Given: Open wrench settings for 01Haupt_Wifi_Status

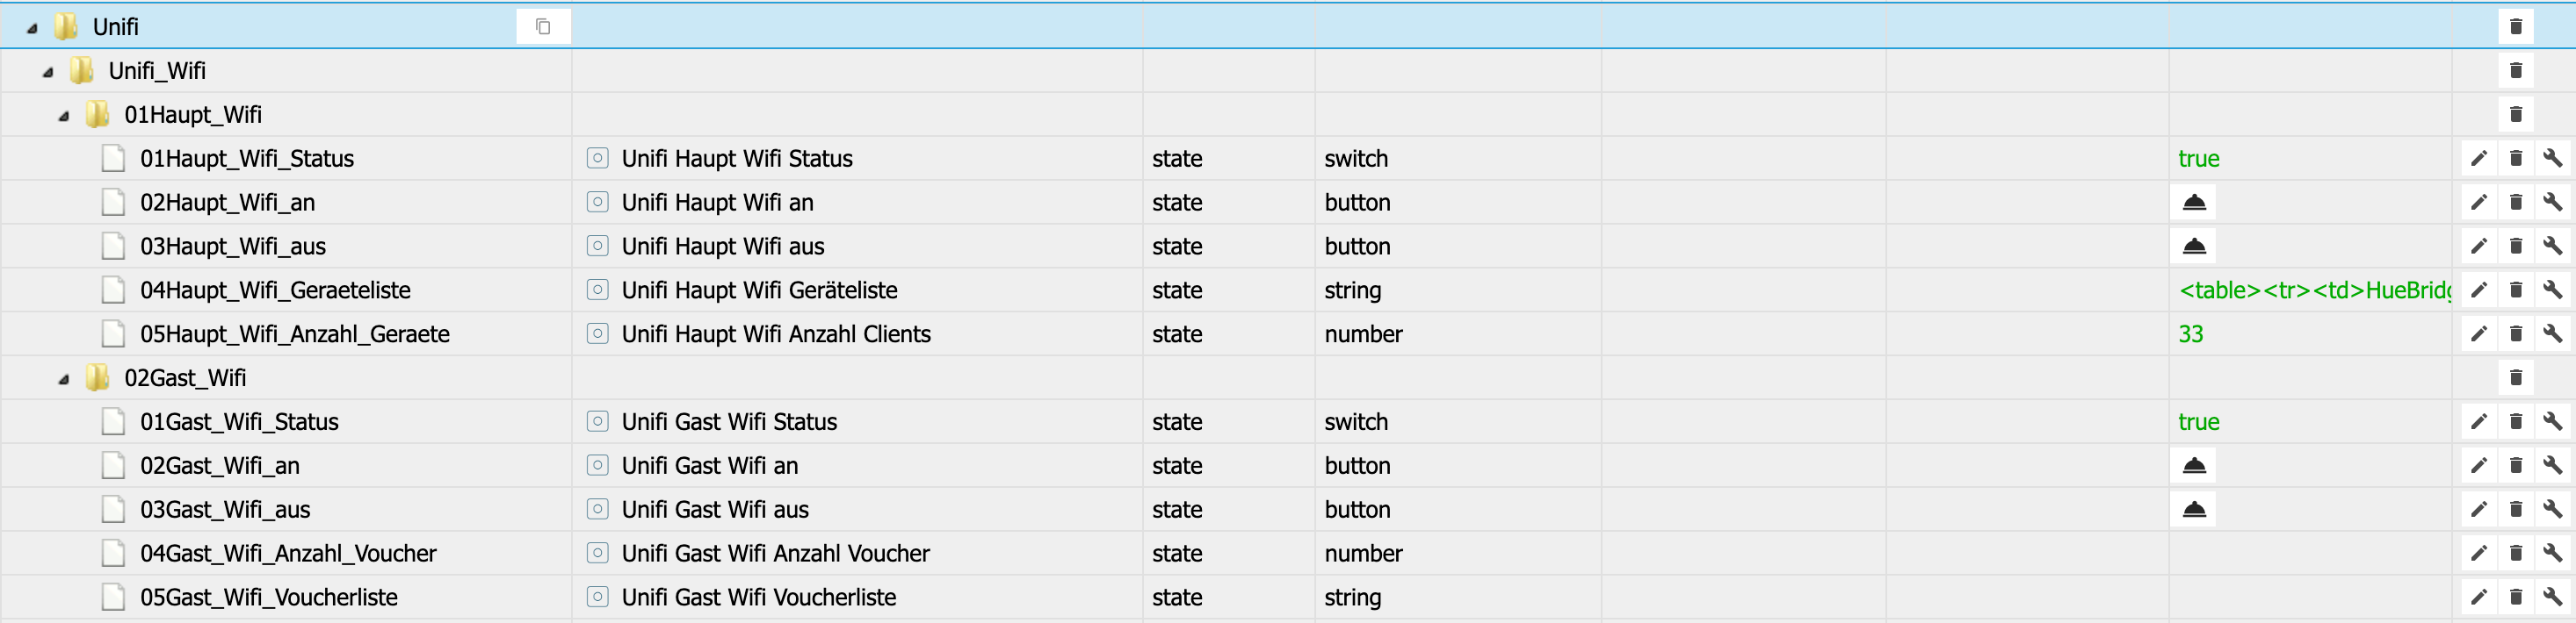Looking at the screenshot, I should (x=2553, y=158).
